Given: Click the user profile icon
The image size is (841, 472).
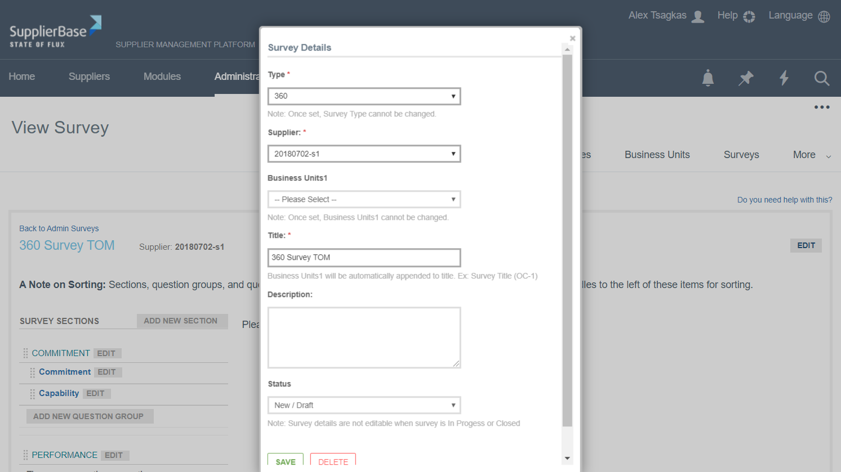Looking at the screenshot, I should pyautogui.click(x=698, y=16).
